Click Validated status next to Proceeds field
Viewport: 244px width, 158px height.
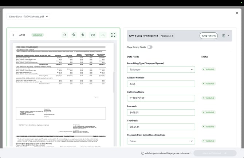coord(209,112)
